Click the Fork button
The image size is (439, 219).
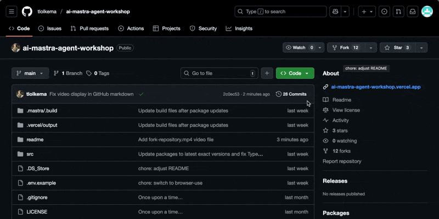pyautogui.click(x=346, y=48)
